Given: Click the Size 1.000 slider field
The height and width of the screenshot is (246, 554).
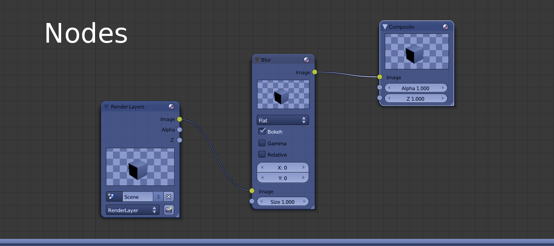Looking at the screenshot, I should click(283, 202).
